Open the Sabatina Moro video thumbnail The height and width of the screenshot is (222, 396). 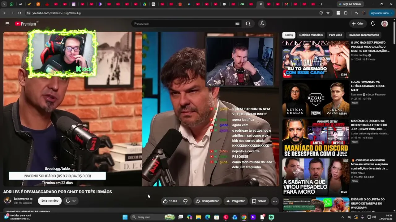tap(316, 177)
